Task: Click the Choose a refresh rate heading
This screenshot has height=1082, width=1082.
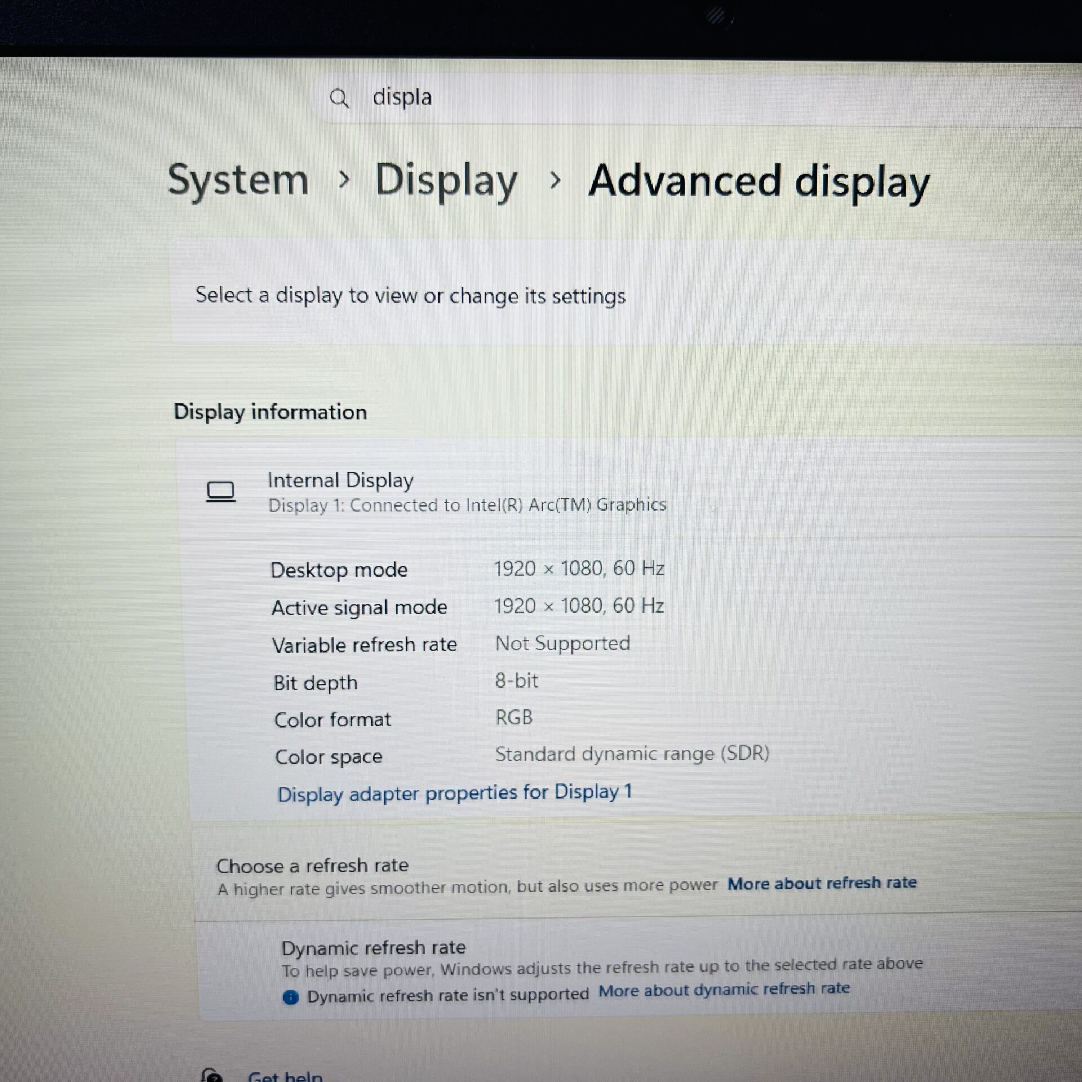Action: [312, 866]
